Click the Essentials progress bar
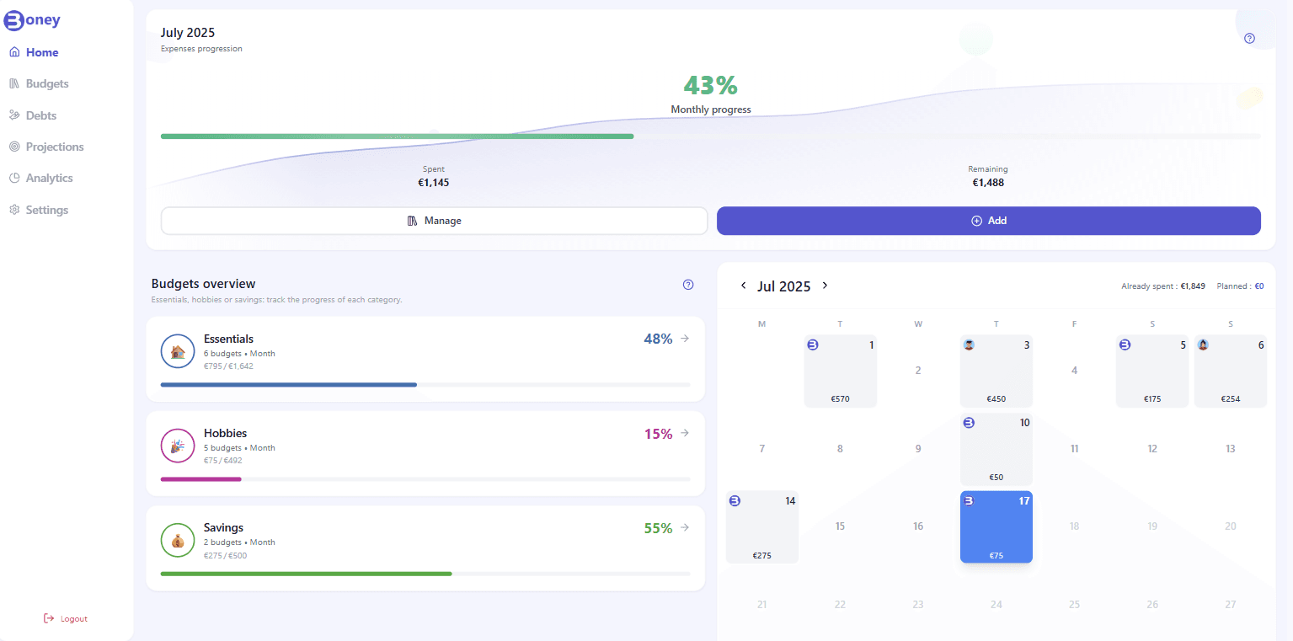This screenshot has height=641, width=1293. pyautogui.click(x=425, y=385)
